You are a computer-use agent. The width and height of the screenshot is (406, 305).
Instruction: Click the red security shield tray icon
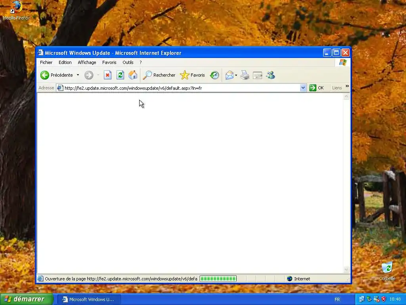point(383,299)
